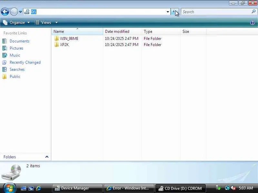Restore down the Explorer window
The height and width of the screenshot is (193, 258).
click(243, 3)
